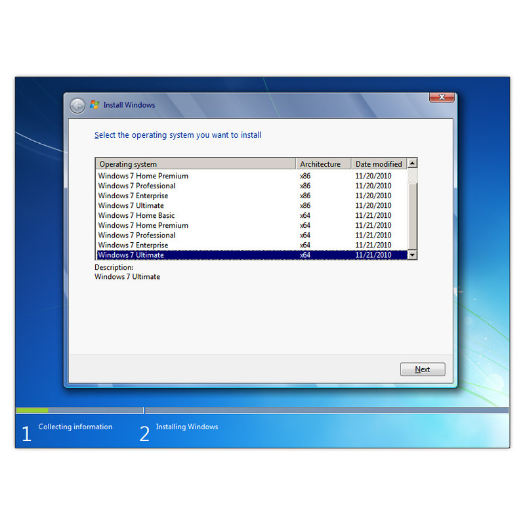The width and height of the screenshot is (525, 525).
Task: Select Windows 7 Home Basic x64
Action: [252, 215]
